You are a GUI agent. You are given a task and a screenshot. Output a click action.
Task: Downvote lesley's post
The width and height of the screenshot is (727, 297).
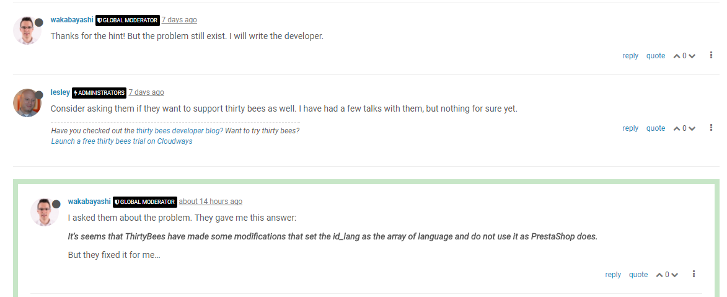click(692, 129)
